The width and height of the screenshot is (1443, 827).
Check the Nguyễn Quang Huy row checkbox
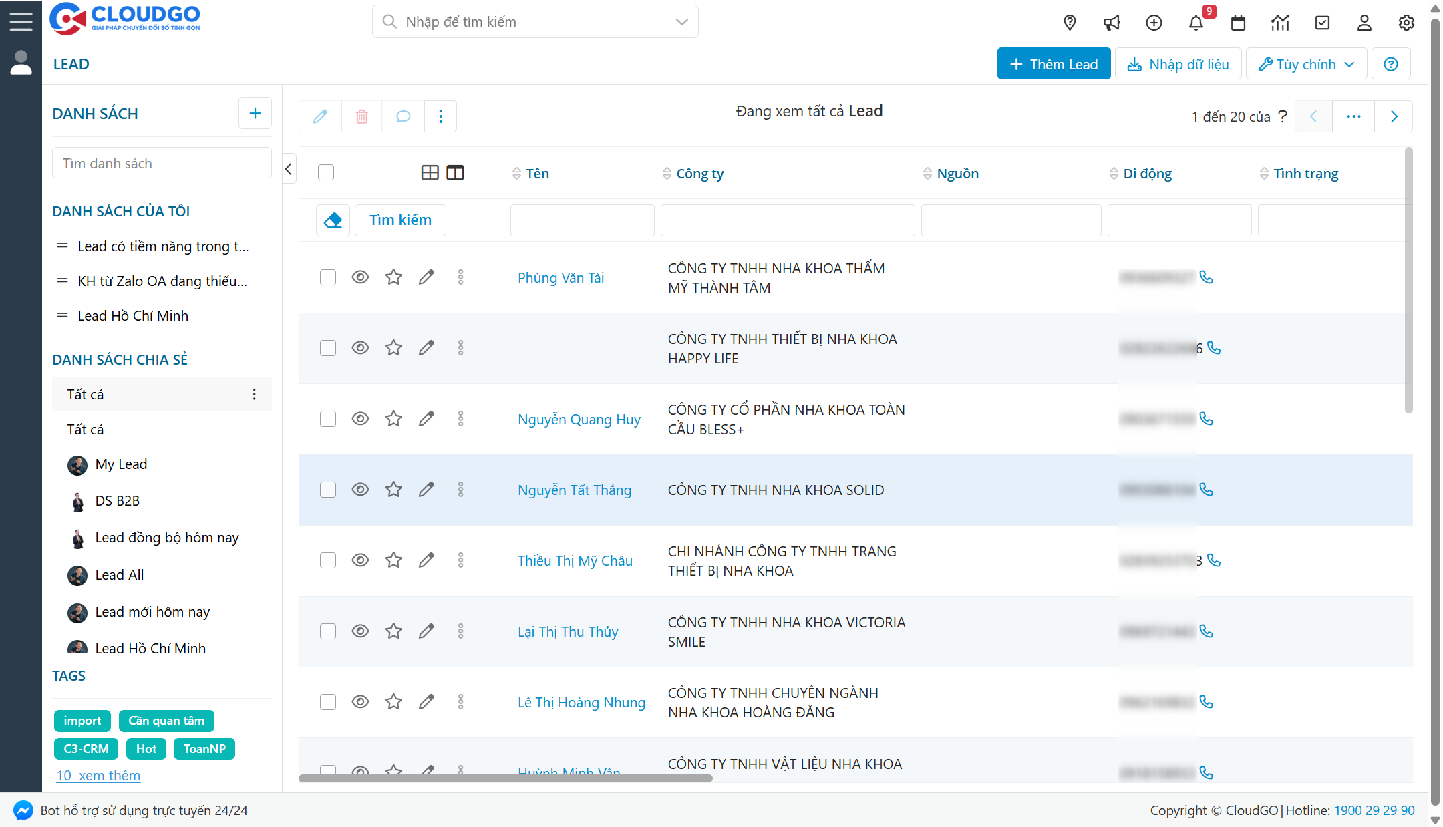328,419
